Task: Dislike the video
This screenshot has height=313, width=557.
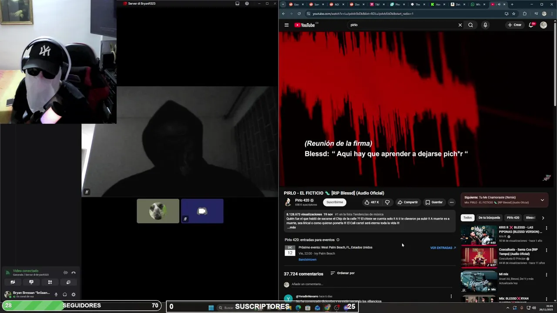Action: 387,202
